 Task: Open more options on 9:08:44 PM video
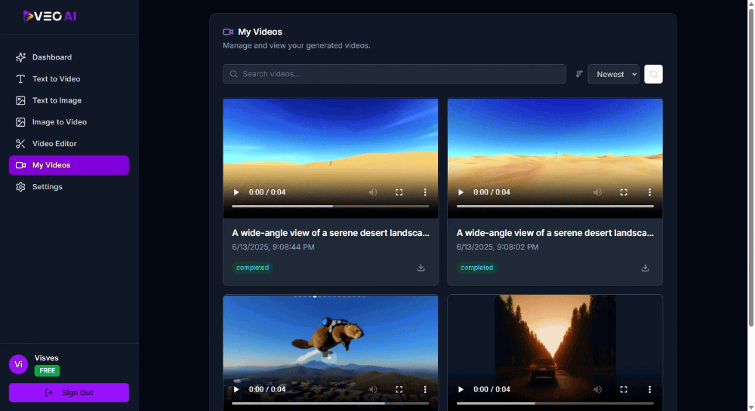click(425, 192)
